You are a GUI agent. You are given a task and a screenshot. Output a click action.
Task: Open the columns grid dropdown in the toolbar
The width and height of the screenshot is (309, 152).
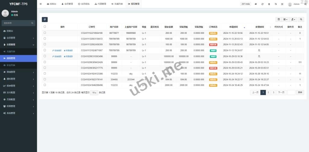pyautogui.click(x=285, y=19)
